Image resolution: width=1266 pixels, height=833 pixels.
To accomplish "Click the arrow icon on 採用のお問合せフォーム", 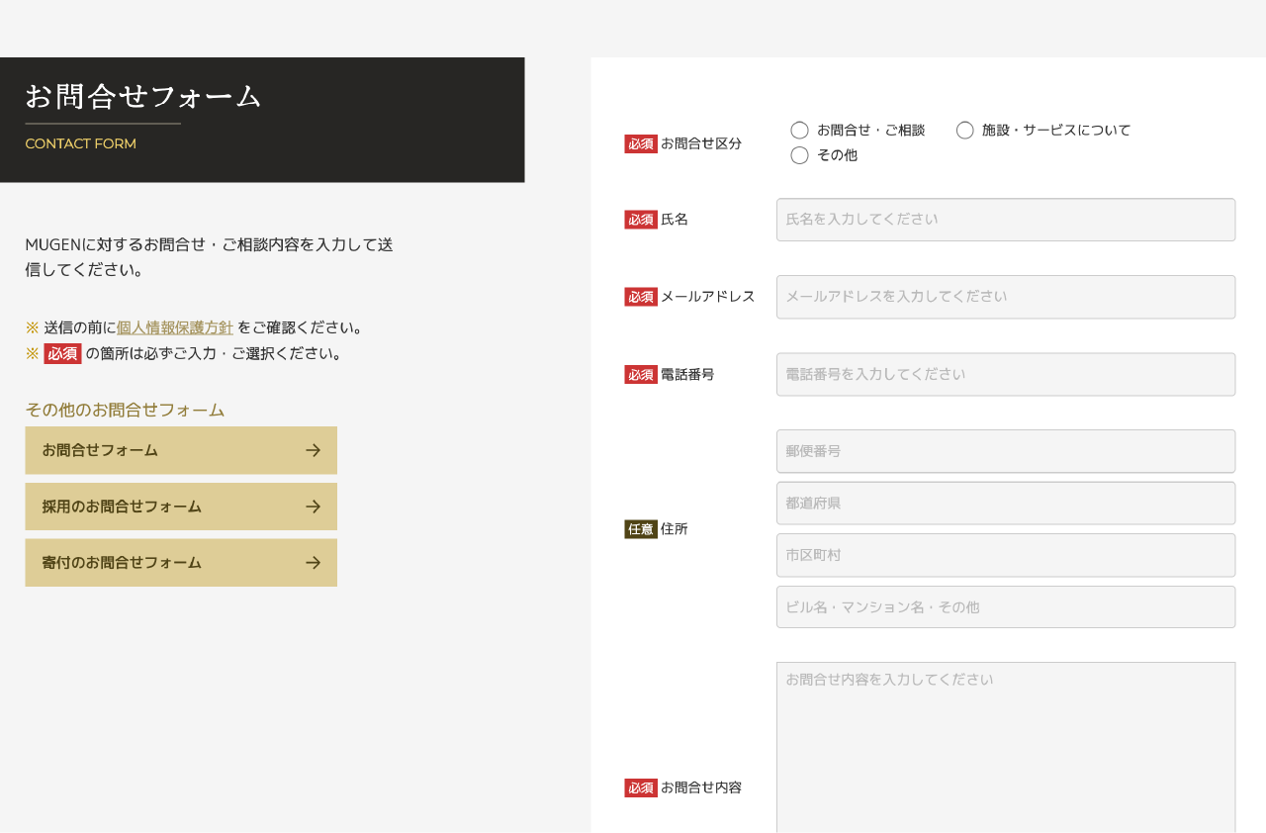I will [314, 507].
